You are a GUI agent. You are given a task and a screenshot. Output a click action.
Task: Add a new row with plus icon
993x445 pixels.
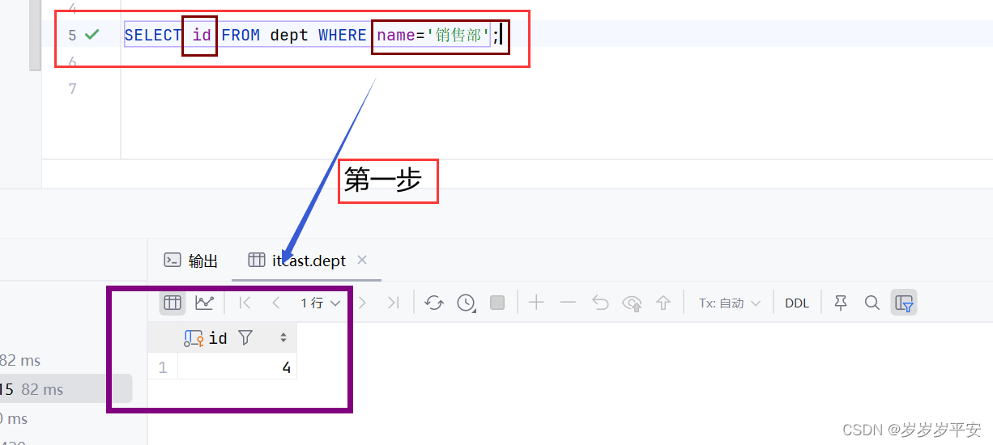click(536, 303)
